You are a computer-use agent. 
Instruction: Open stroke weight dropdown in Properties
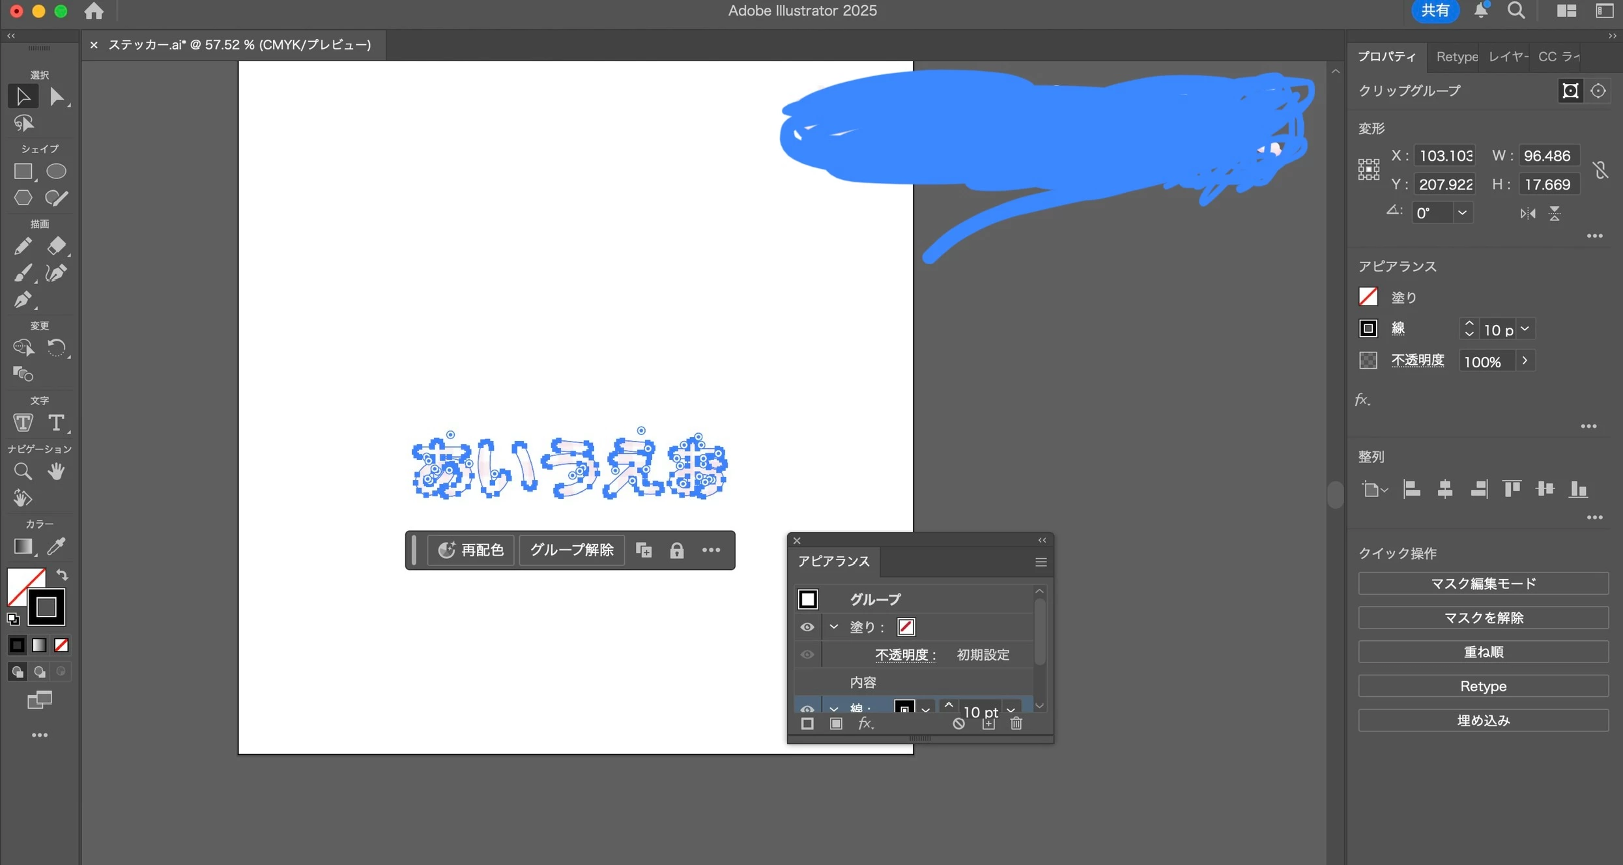coord(1525,330)
